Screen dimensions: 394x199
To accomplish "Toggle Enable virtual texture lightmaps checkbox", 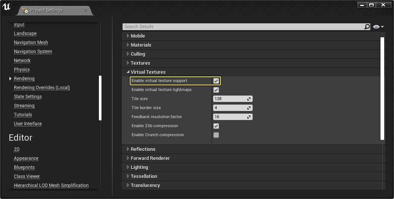I will pyautogui.click(x=216, y=90).
